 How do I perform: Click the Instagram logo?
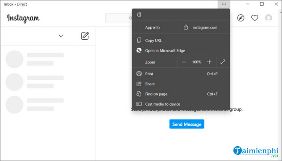tap(23, 18)
